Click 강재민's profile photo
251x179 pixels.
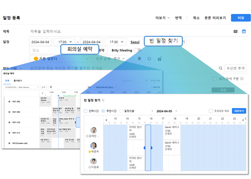94,130
